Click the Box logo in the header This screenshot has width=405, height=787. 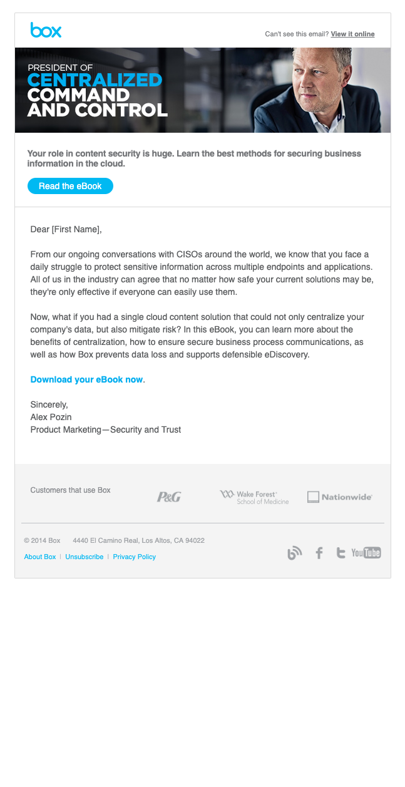click(x=46, y=29)
